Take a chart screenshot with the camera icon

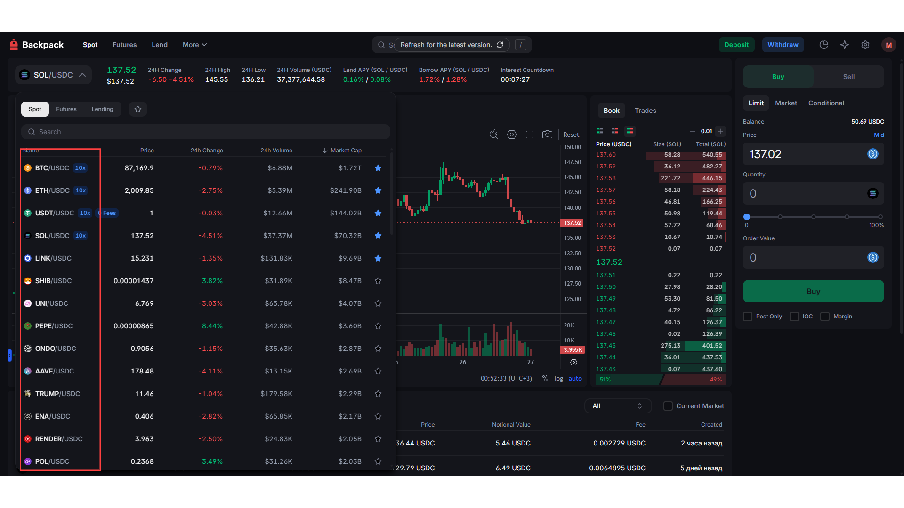click(x=547, y=135)
